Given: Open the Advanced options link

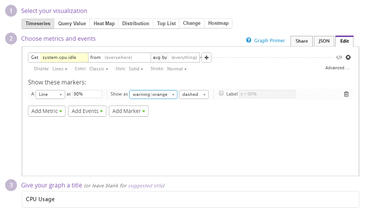Looking at the screenshot, I should (337, 68).
